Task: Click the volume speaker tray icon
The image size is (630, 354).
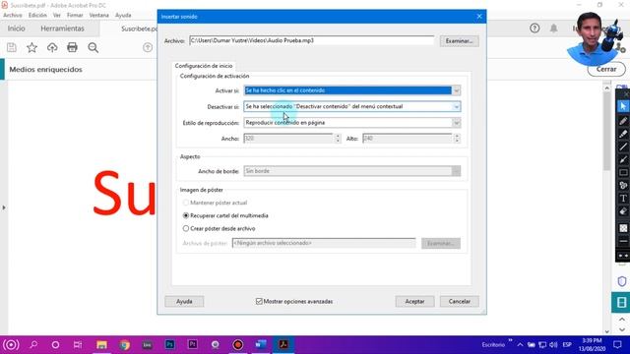Action: pyautogui.click(x=553, y=345)
